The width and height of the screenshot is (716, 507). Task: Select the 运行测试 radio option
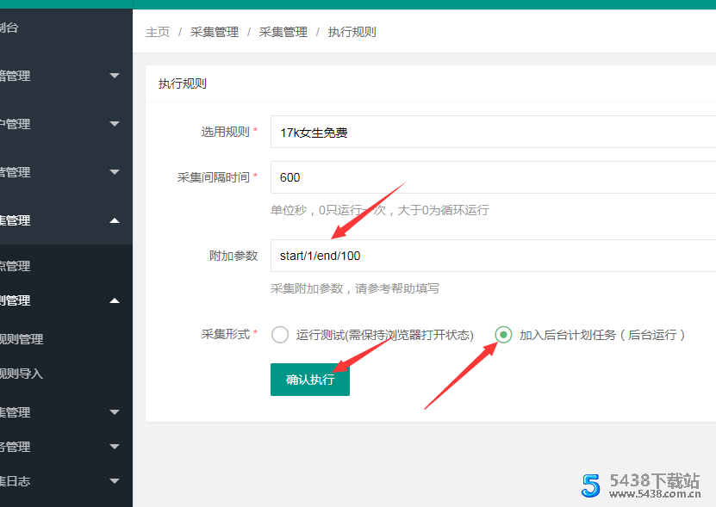pos(280,335)
